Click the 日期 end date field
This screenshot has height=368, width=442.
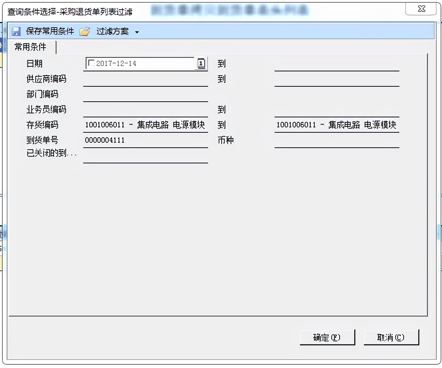[337, 64]
